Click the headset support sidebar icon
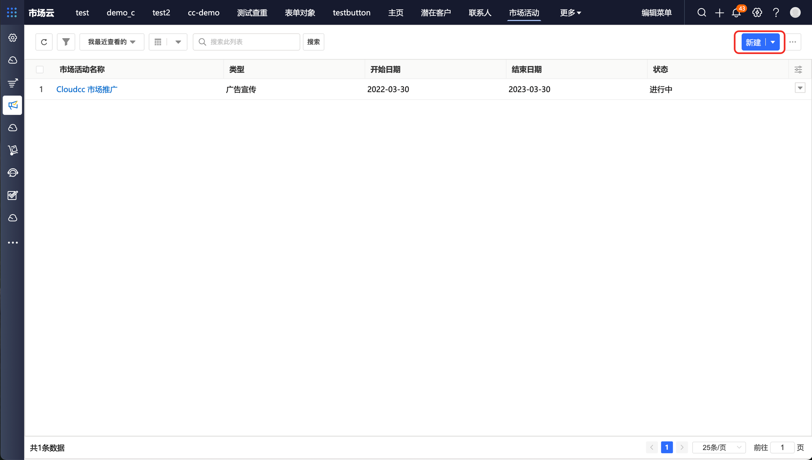 (13, 173)
